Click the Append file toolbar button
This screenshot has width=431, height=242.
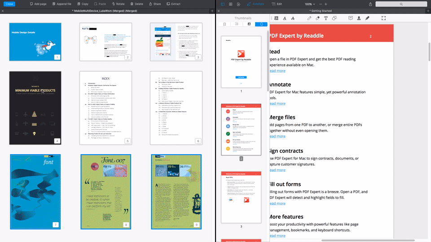62,4
